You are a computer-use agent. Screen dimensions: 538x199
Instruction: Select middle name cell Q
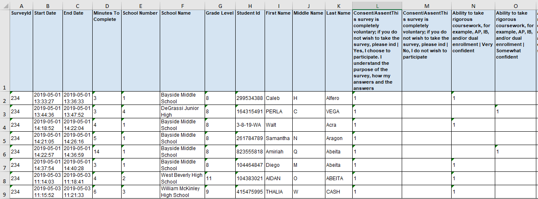click(x=309, y=152)
